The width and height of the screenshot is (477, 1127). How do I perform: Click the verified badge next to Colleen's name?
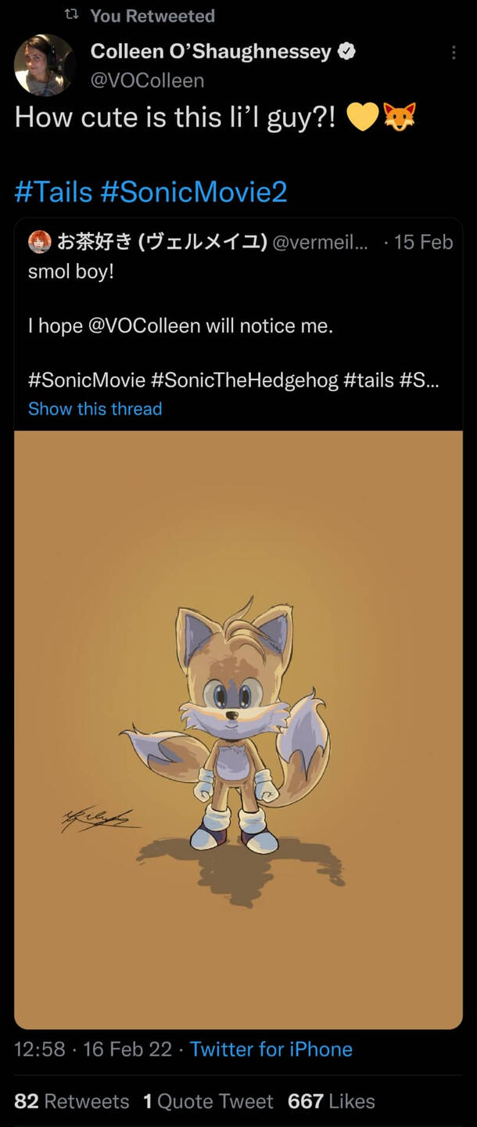[346, 52]
